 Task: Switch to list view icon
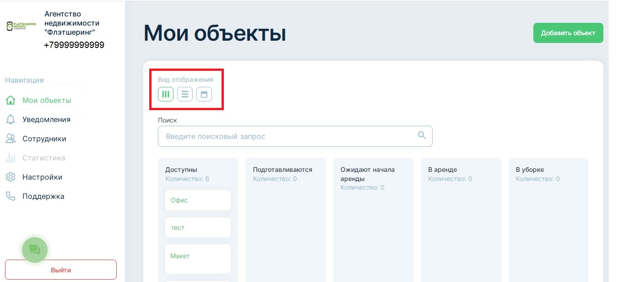(185, 95)
